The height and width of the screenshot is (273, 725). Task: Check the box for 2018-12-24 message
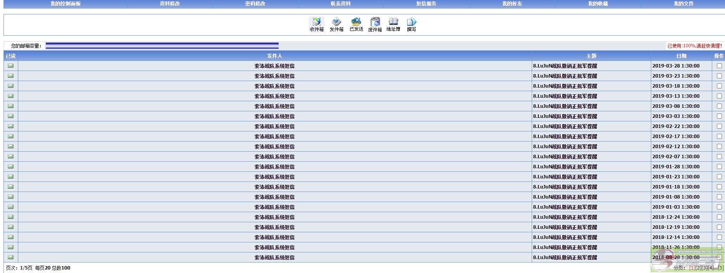[719, 217]
